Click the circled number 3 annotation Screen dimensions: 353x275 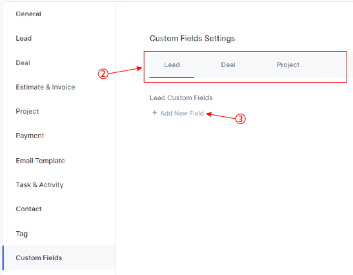pyautogui.click(x=241, y=119)
